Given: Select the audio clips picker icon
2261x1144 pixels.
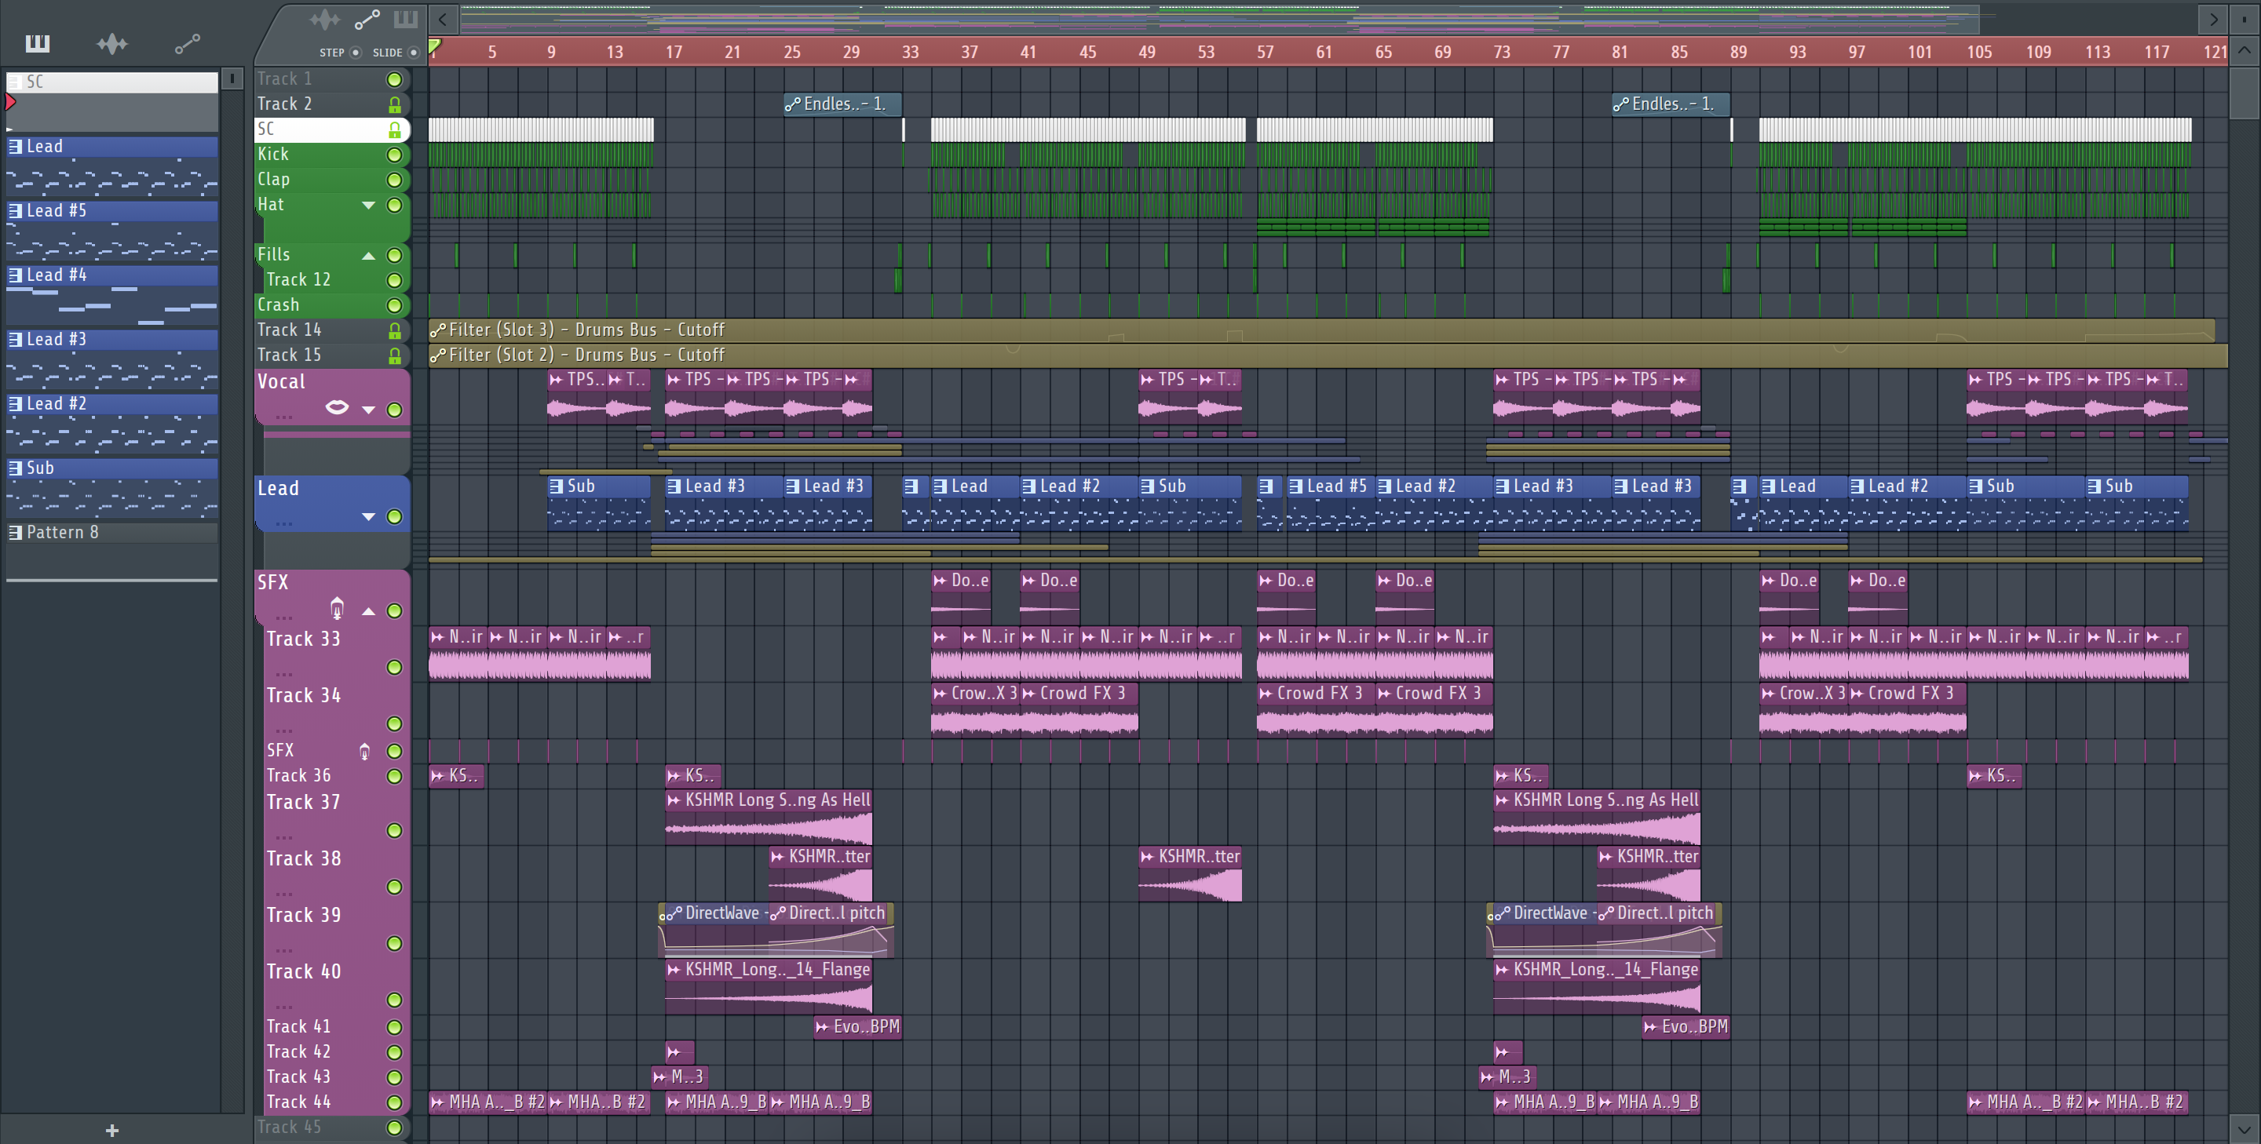Looking at the screenshot, I should pyautogui.click(x=112, y=43).
